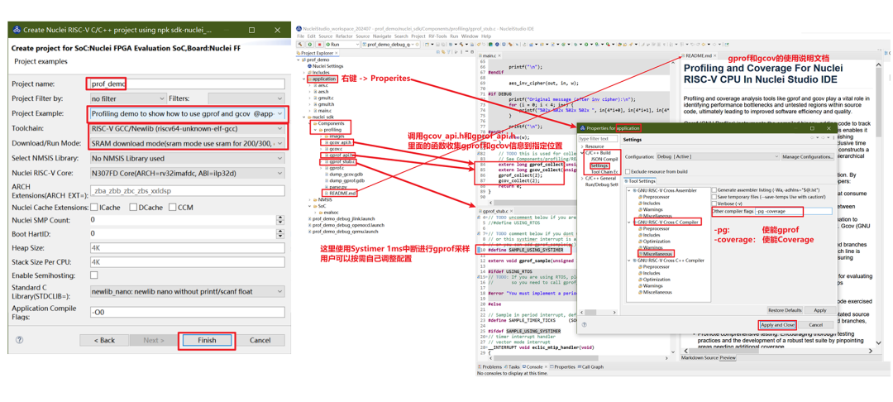Viewport: 893px width, 402px height.
Task: Open the Navigate menu in IDE
Action: tap(382, 36)
